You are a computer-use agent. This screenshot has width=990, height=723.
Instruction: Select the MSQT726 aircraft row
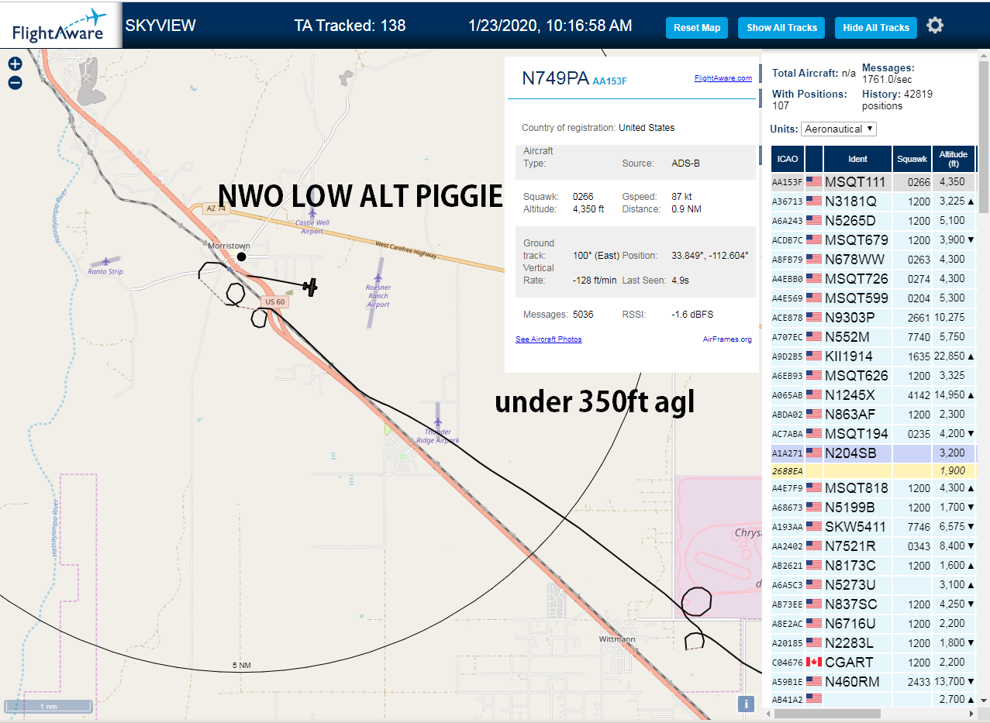tap(873, 279)
